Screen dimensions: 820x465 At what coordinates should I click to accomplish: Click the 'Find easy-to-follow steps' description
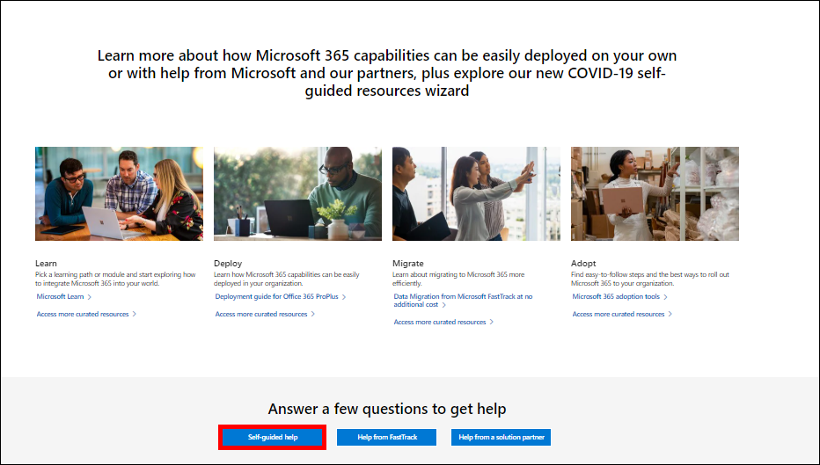click(650, 279)
